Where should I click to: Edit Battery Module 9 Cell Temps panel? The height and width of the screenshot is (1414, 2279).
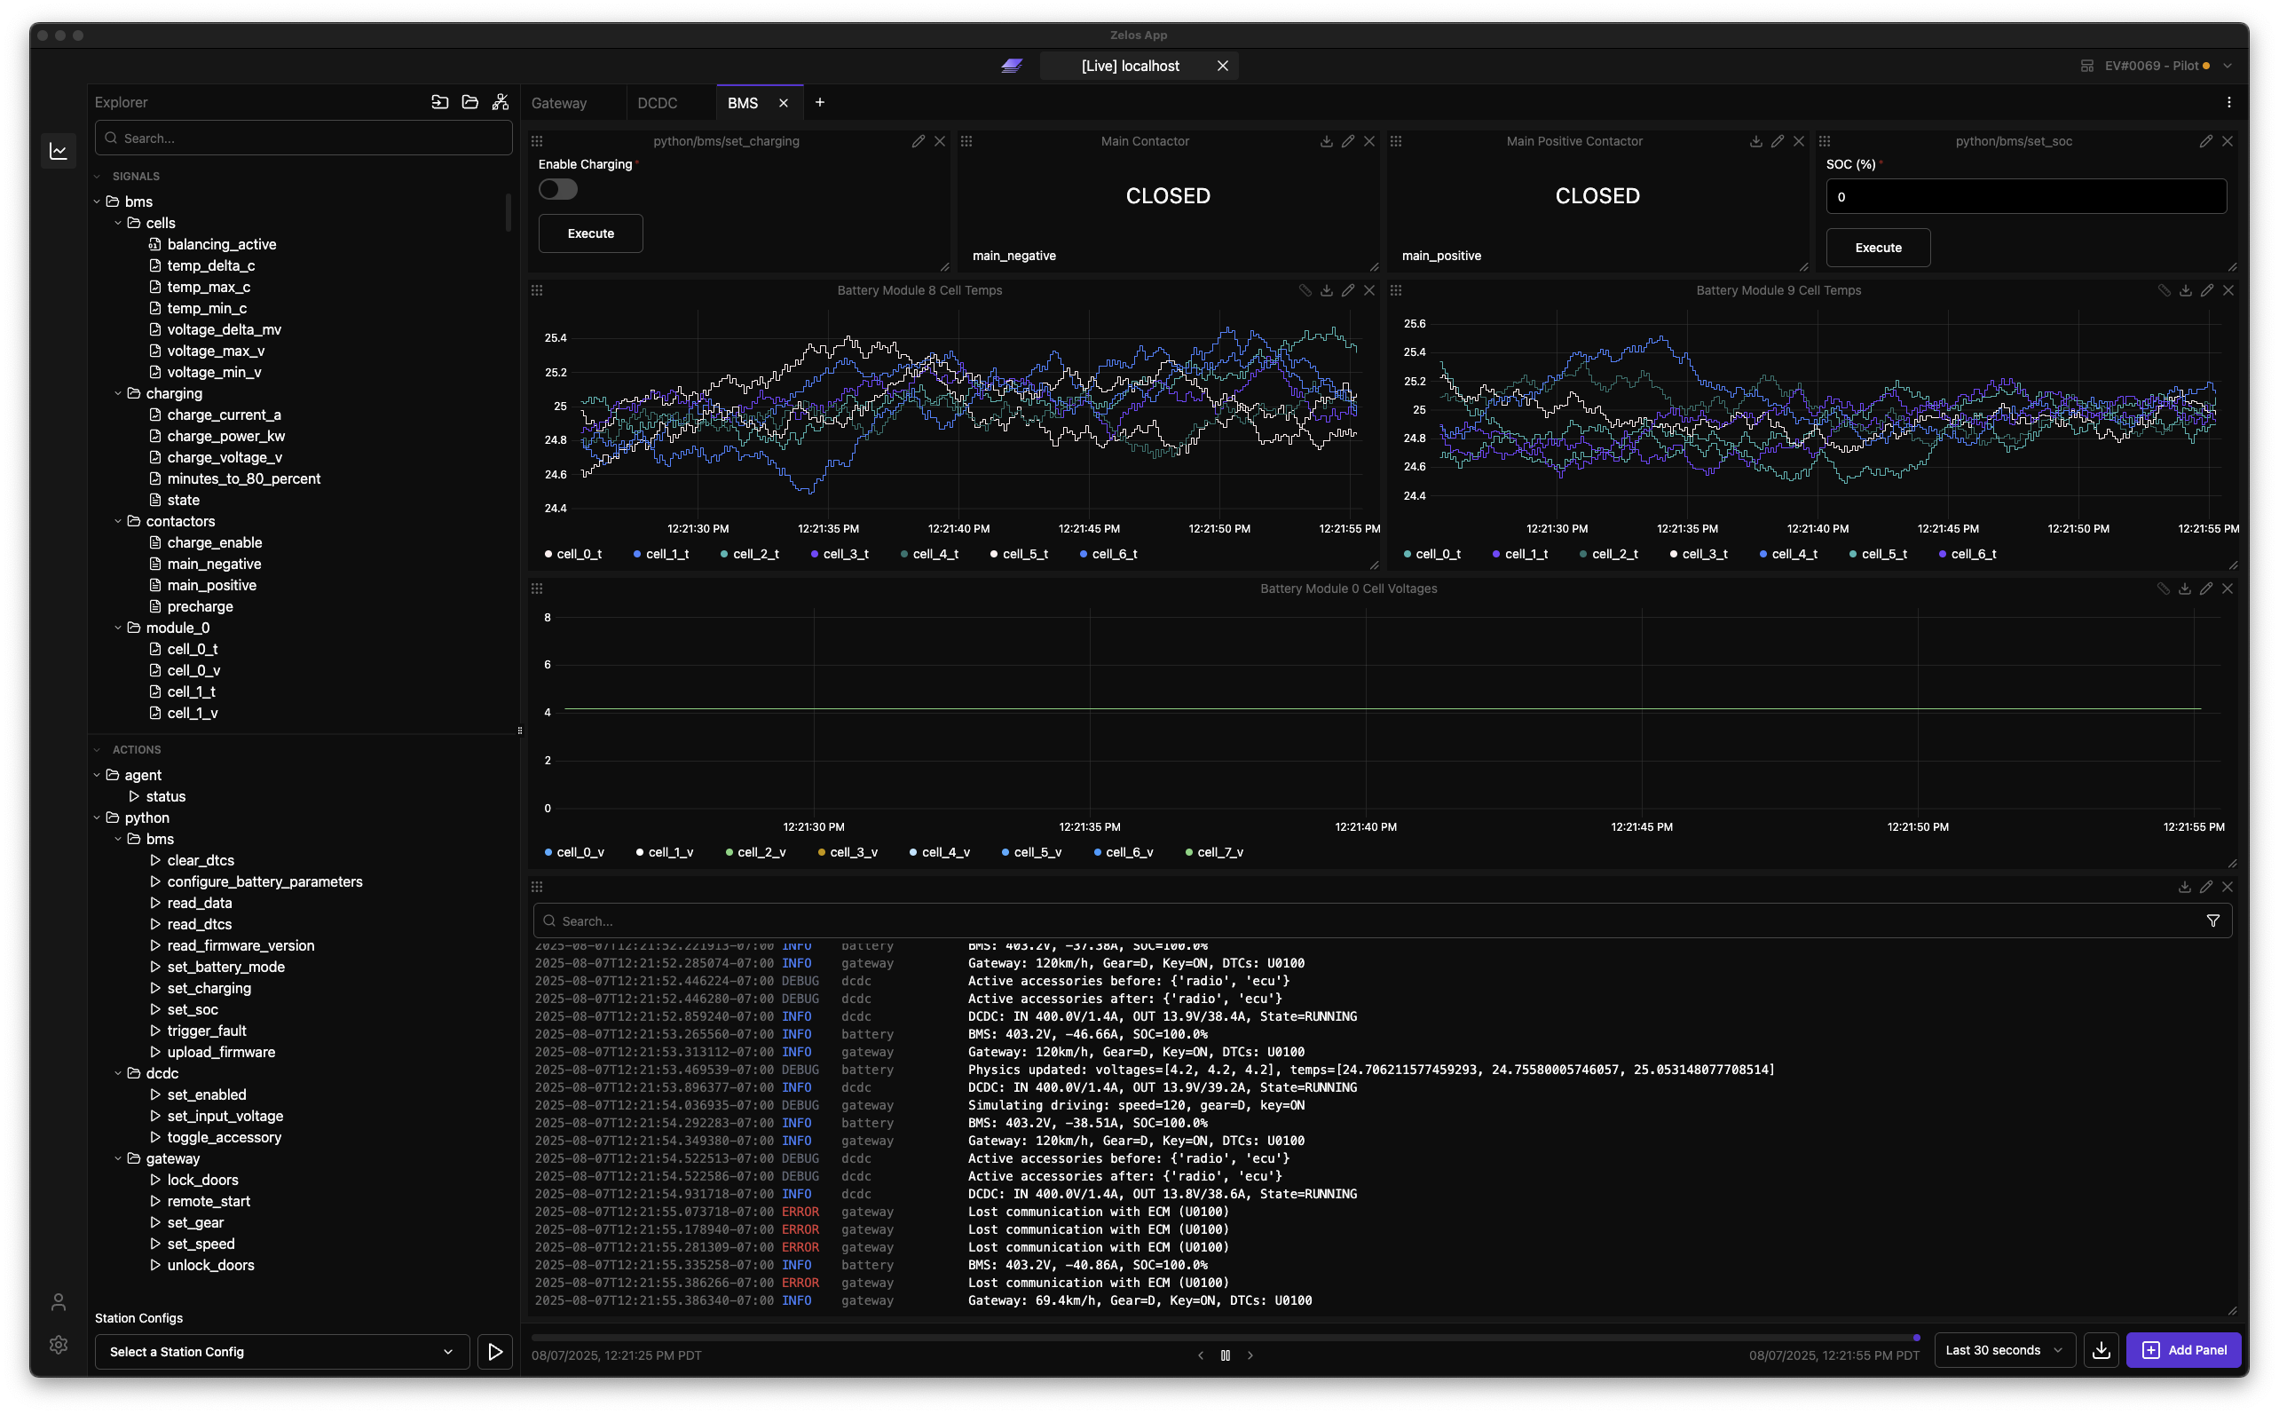[2207, 291]
